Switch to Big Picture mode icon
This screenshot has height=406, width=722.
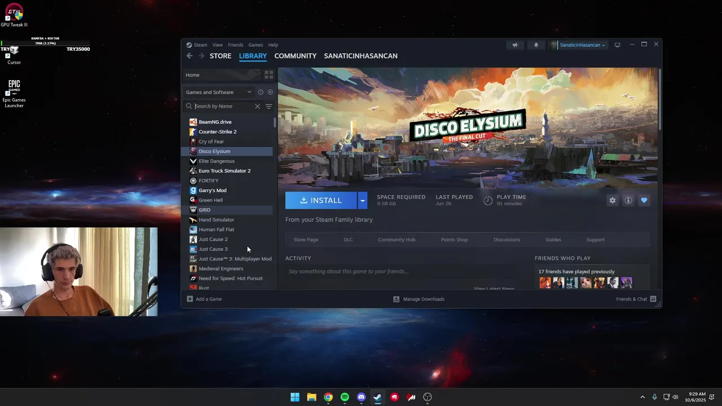(617, 45)
